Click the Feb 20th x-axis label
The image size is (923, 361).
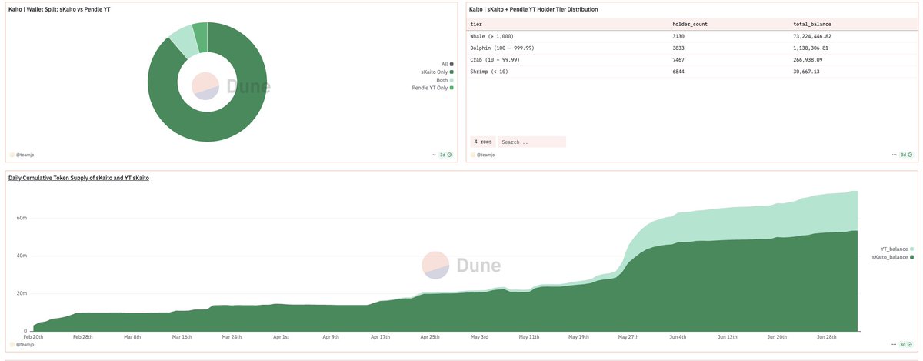(x=34, y=337)
